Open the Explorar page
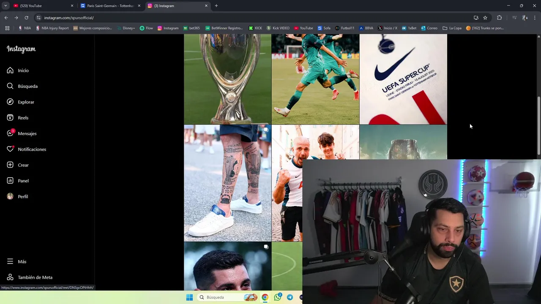Screen dimensions: 541x304 pos(21,102)
